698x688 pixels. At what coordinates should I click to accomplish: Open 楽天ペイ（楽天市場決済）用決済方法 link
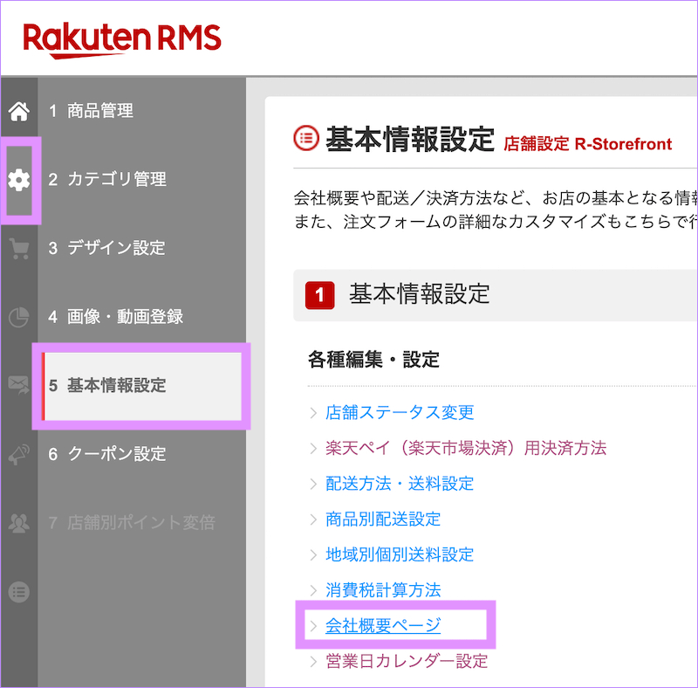coord(466,448)
